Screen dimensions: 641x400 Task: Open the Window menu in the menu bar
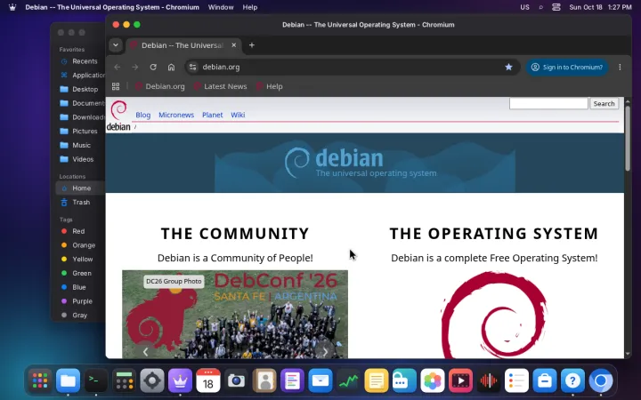pos(221,7)
